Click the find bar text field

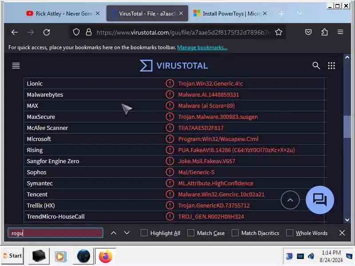(x=55, y=233)
